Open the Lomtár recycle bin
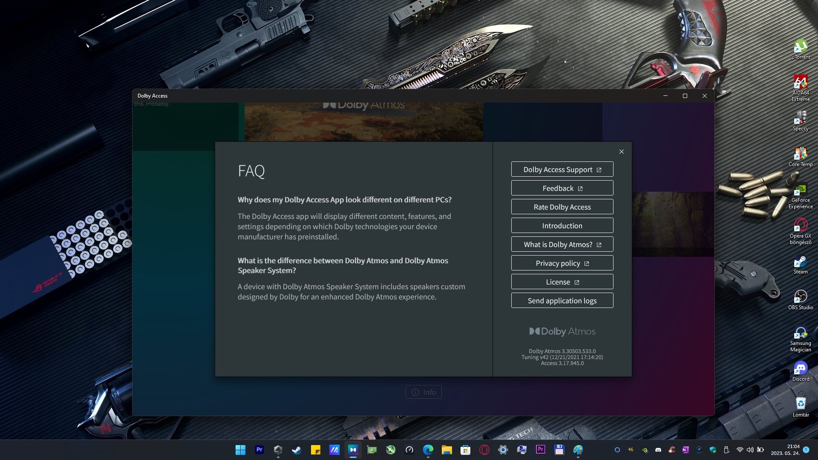The image size is (818, 460). [x=801, y=407]
